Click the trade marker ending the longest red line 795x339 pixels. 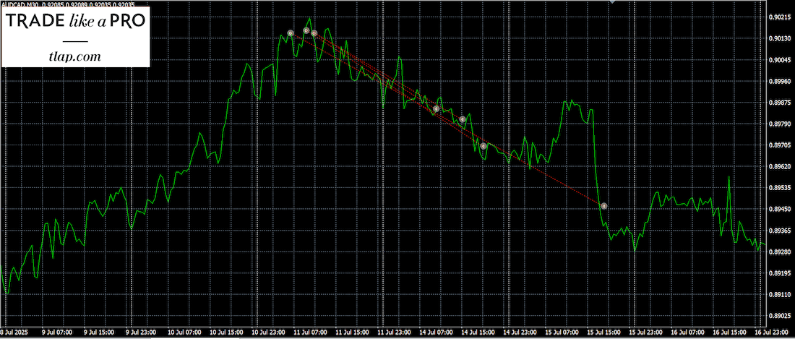click(x=603, y=206)
